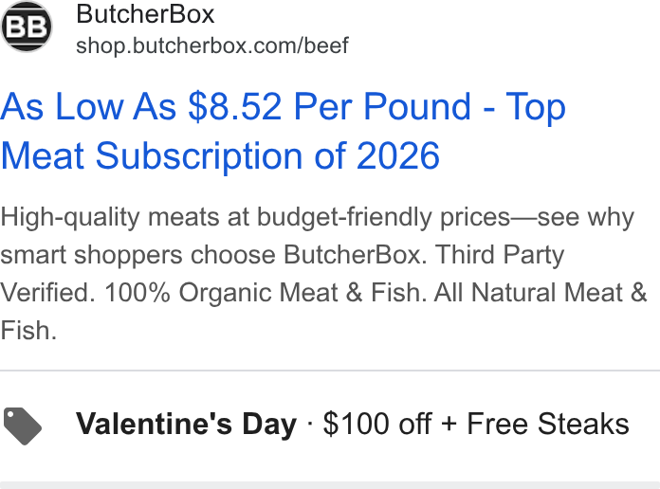Click the final 'Fish.' description line

(x=28, y=331)
